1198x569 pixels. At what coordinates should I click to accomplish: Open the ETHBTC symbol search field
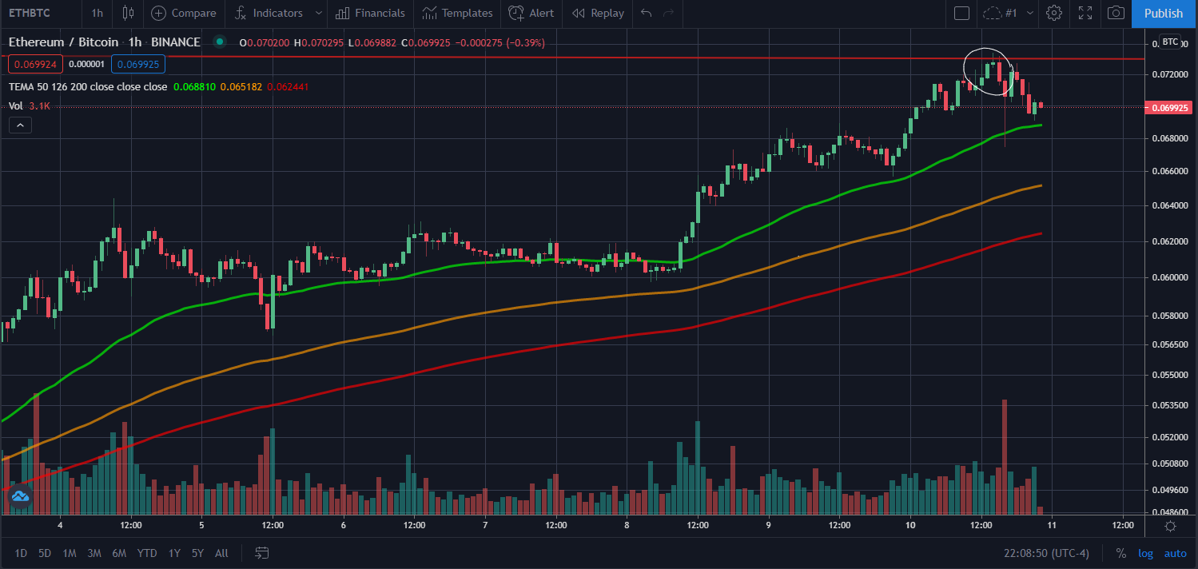click(x=31, y=13)
